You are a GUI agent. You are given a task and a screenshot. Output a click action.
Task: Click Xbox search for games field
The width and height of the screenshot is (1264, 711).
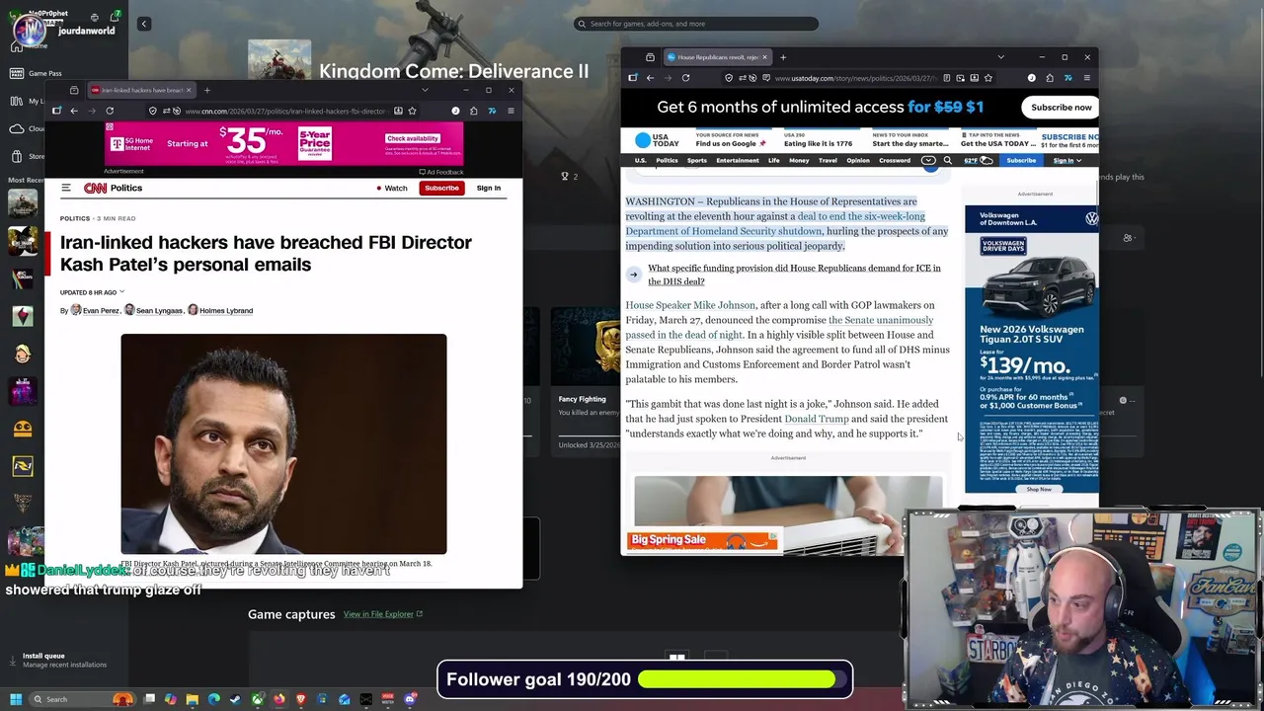[x=696, y=24]
